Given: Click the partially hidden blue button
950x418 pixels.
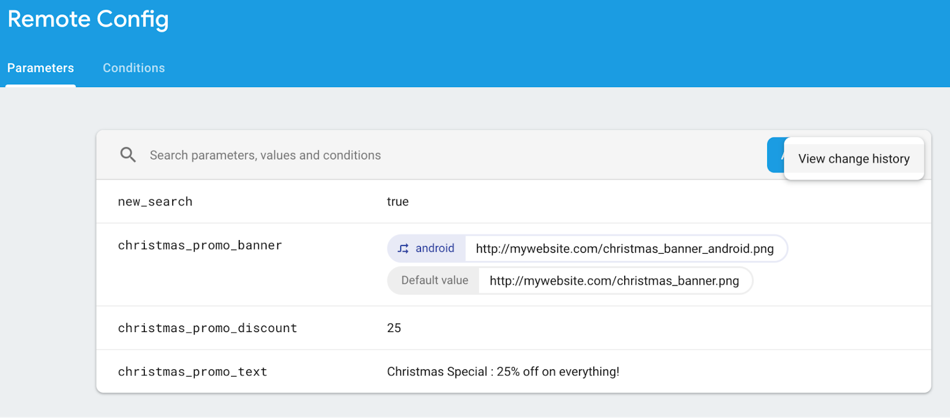Looking at the screenshot, I should pos(775,155).
